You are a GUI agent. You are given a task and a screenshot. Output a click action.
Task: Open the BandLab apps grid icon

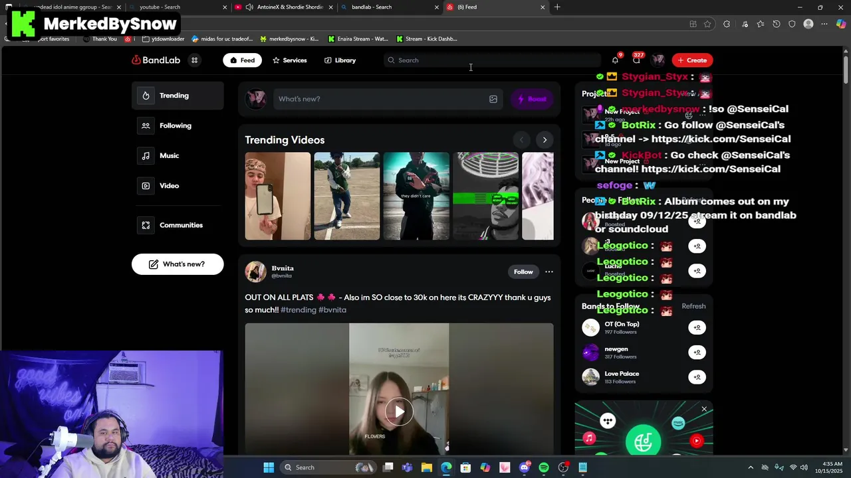click(194, 60)
